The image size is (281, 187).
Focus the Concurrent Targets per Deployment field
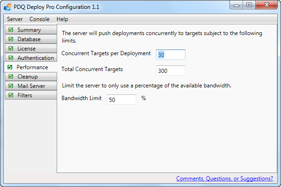[170, 55]
